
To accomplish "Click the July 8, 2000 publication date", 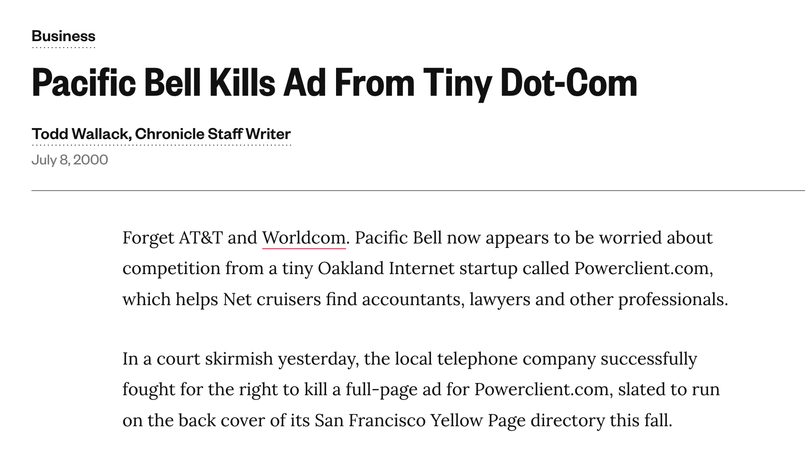I will pos(69,160).
